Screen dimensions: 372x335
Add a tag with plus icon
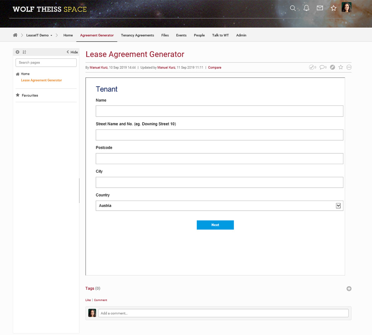[x=349, y=289]
